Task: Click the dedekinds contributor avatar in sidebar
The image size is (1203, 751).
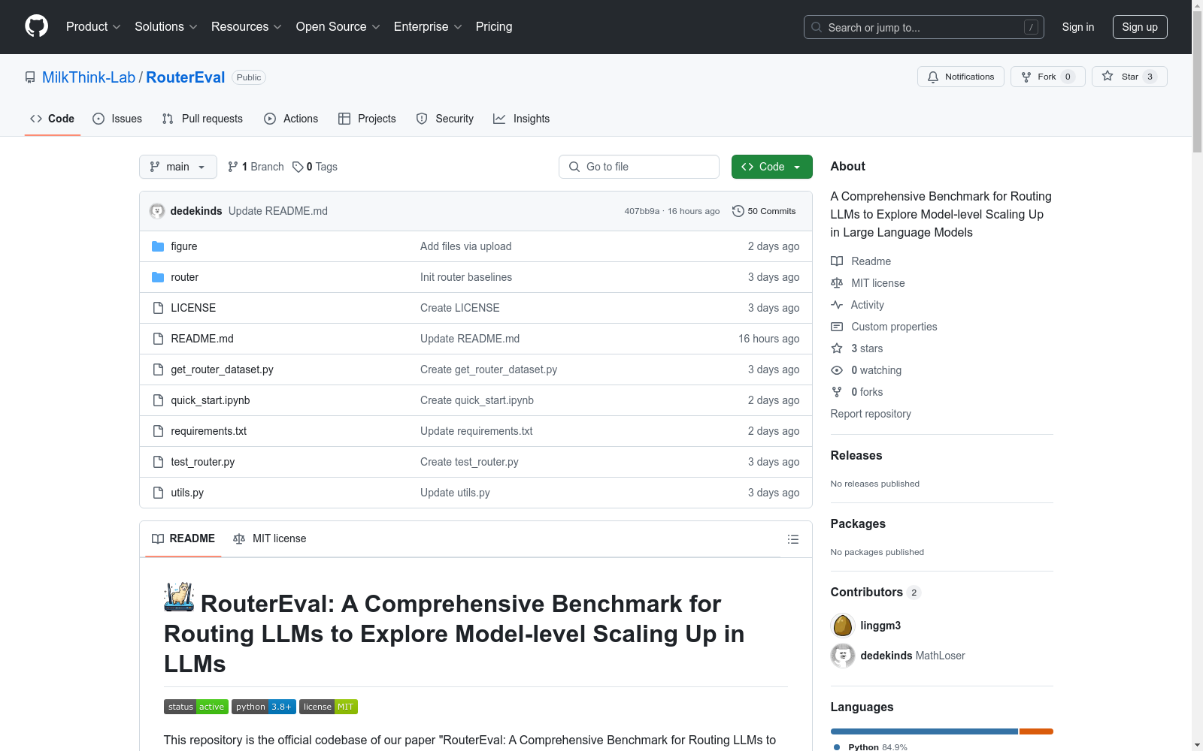Action: pos(843,656)
